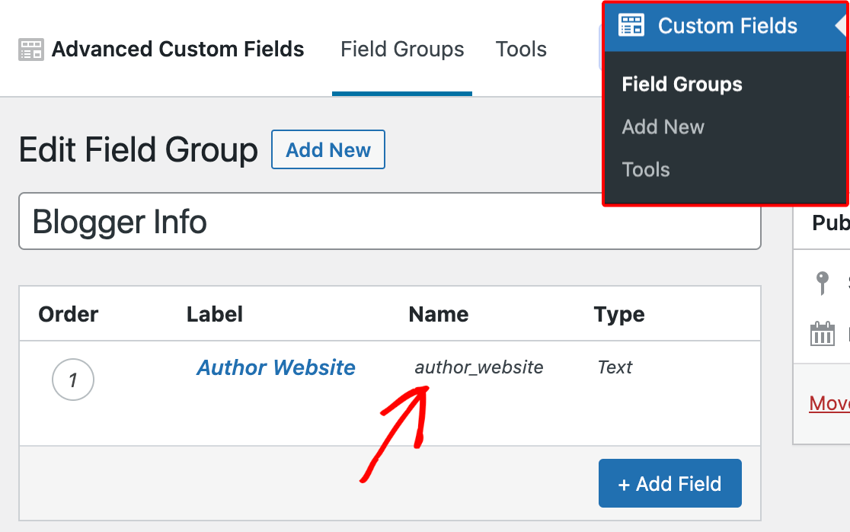
Task: Click the Advanced Custom Fields title
Action: coord(177,50)
